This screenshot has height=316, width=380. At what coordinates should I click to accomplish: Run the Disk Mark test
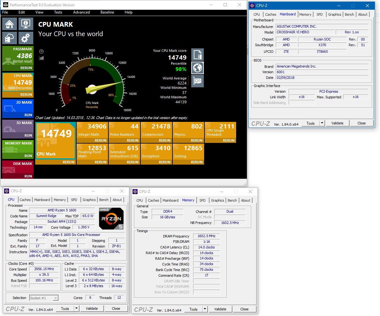(x=28, y=176)
